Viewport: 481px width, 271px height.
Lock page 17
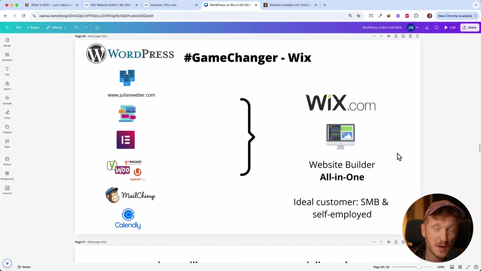(x=396, y=242)
